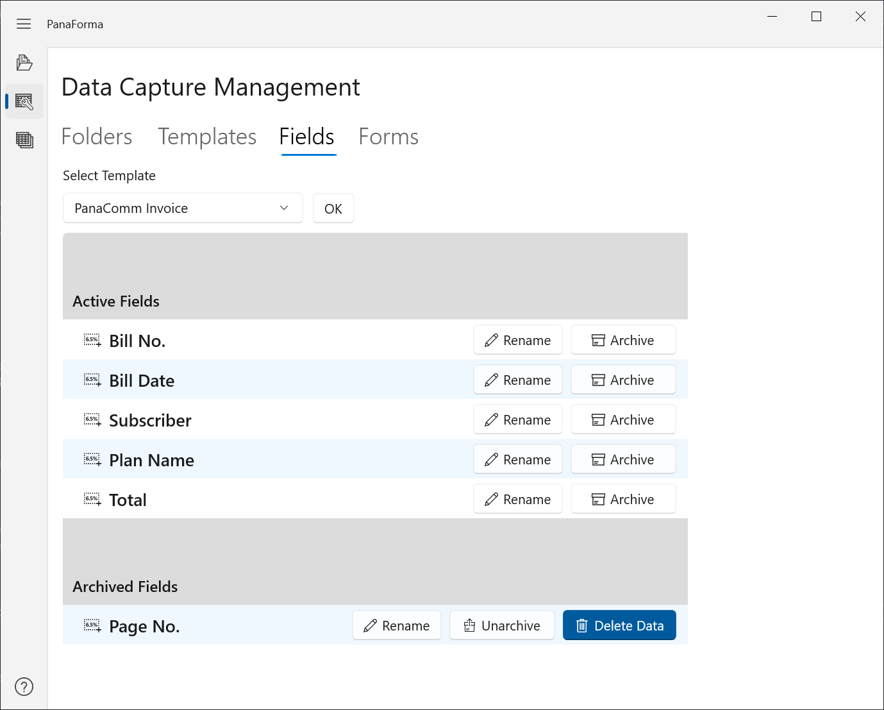This screenshot has height=710, width=884.
Task: Unarchive the Page No. field
Action: coord(502,626)
